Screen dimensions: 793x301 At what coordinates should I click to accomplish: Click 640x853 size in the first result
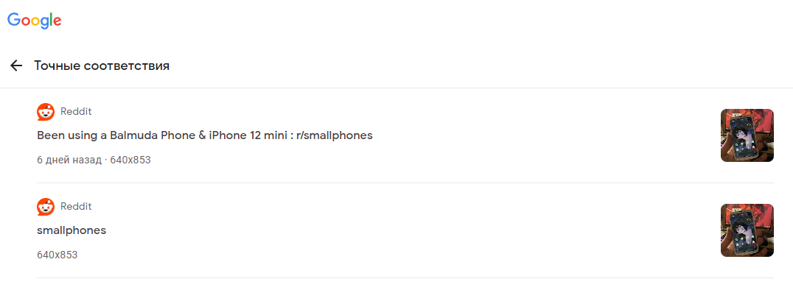130,160
